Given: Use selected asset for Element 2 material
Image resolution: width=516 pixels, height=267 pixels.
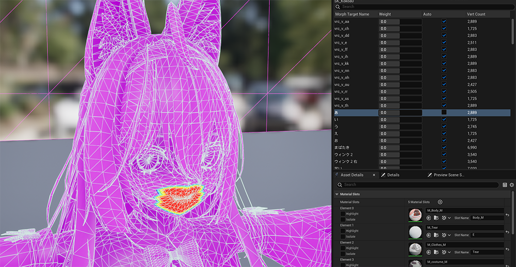Looking at the screenshot, I should 429,252.
